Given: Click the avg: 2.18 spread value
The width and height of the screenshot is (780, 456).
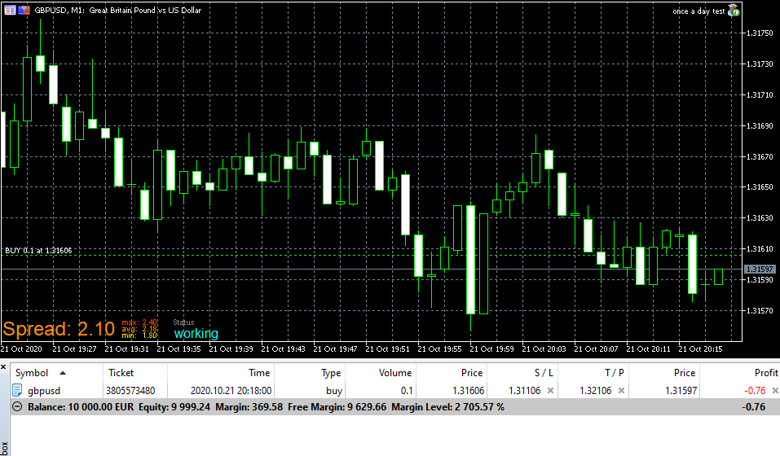Looking at the screenshot, I should coord(139,329).
